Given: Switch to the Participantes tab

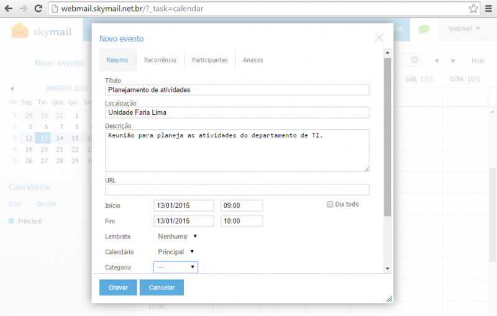Looking at the screenshot, I should point(209,60).
